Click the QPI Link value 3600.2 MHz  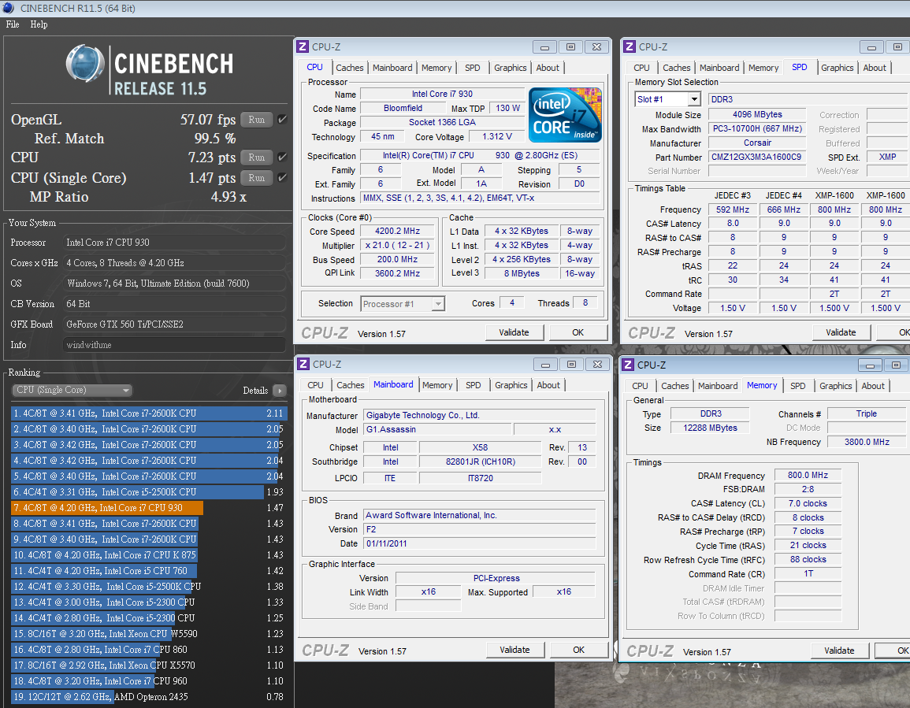point(398,273)
